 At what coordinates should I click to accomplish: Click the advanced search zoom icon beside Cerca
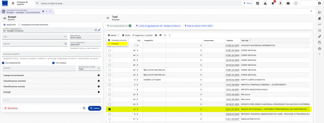[84, 108]
